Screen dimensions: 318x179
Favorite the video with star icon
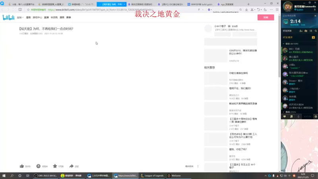point(55,166)
